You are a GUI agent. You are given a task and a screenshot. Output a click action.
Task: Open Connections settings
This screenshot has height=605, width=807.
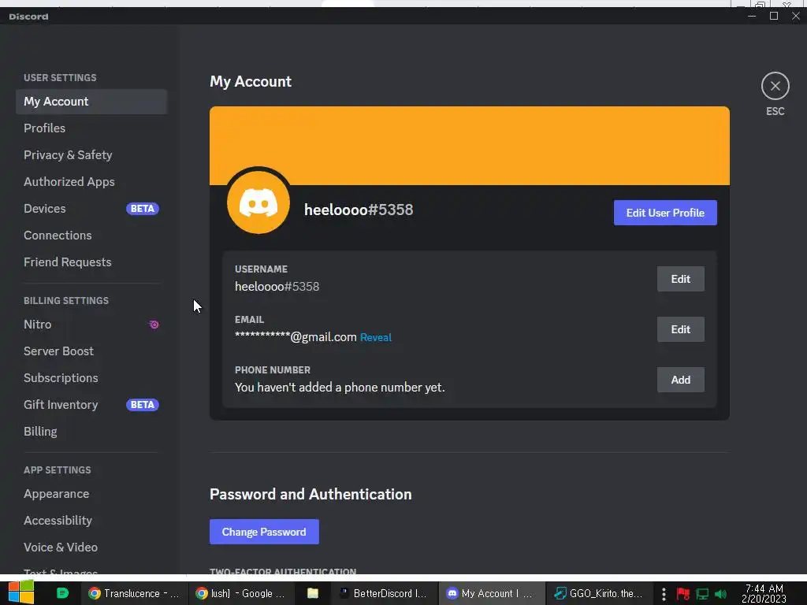(x=91, y=235)
